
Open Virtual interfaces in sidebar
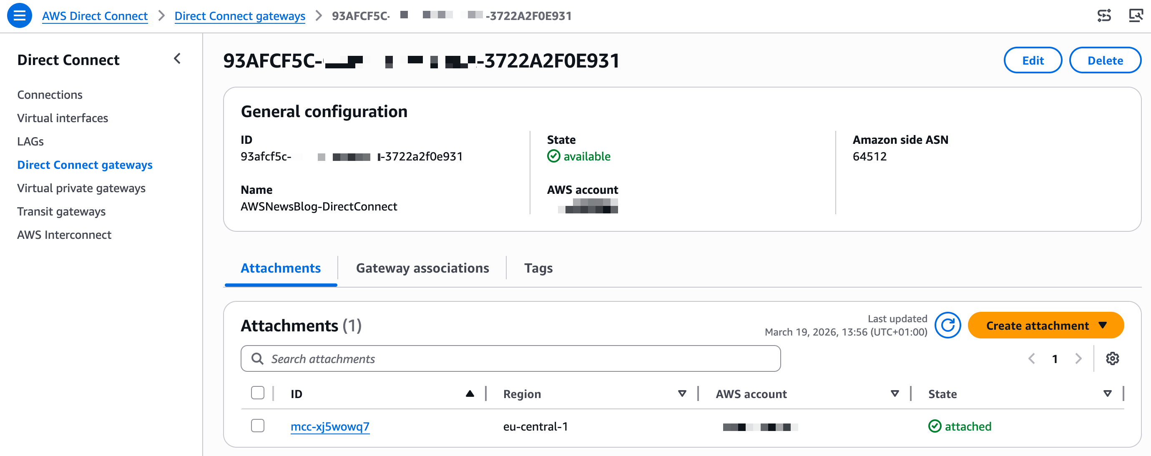click(x=63, y=118)
